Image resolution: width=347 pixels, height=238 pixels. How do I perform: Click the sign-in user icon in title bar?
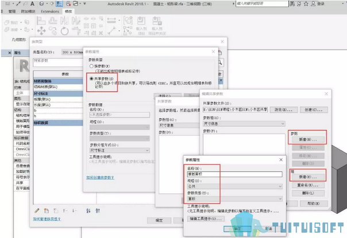[313, 4]
